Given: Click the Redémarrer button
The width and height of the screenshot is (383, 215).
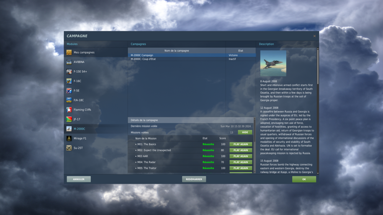Looking at the screenshot, I should click(x=194, y=179).
